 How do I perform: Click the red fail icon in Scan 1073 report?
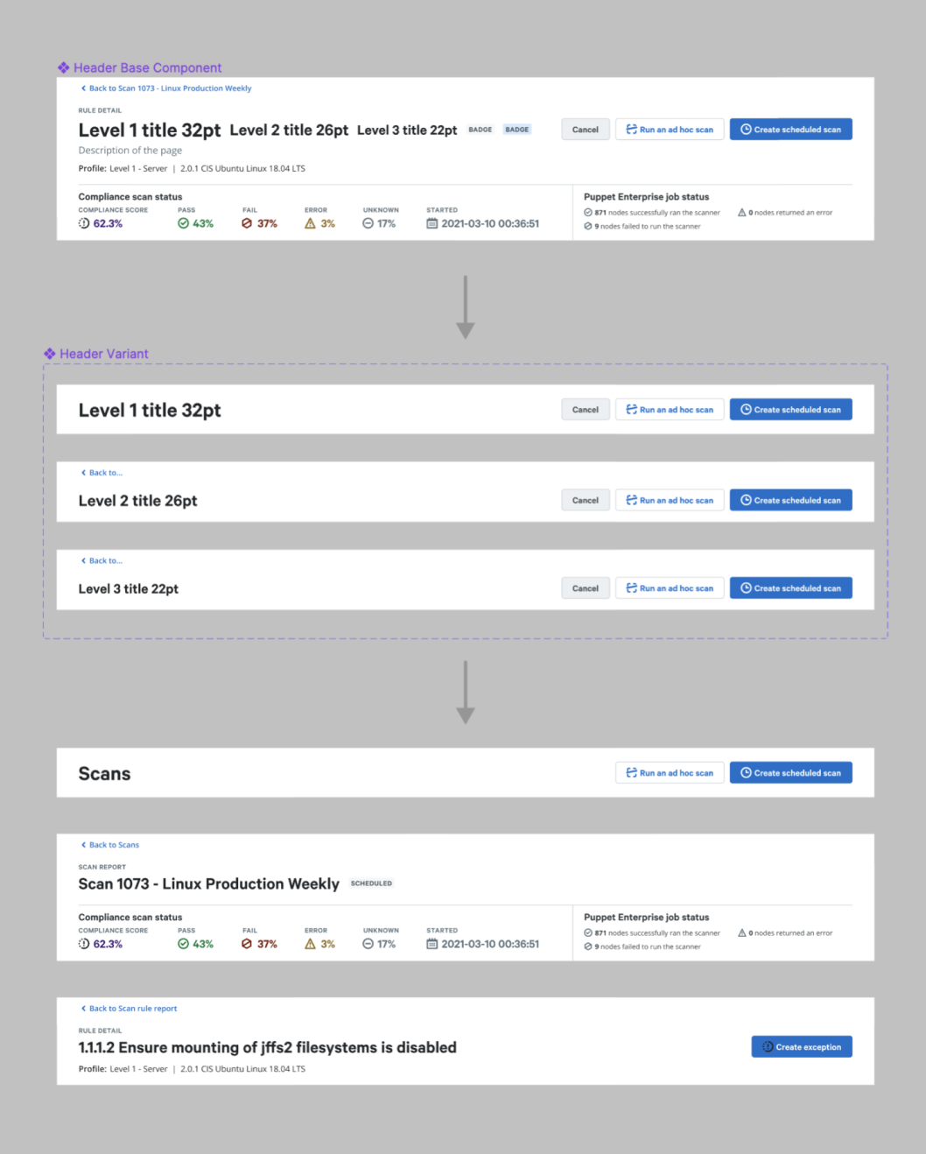247,944
